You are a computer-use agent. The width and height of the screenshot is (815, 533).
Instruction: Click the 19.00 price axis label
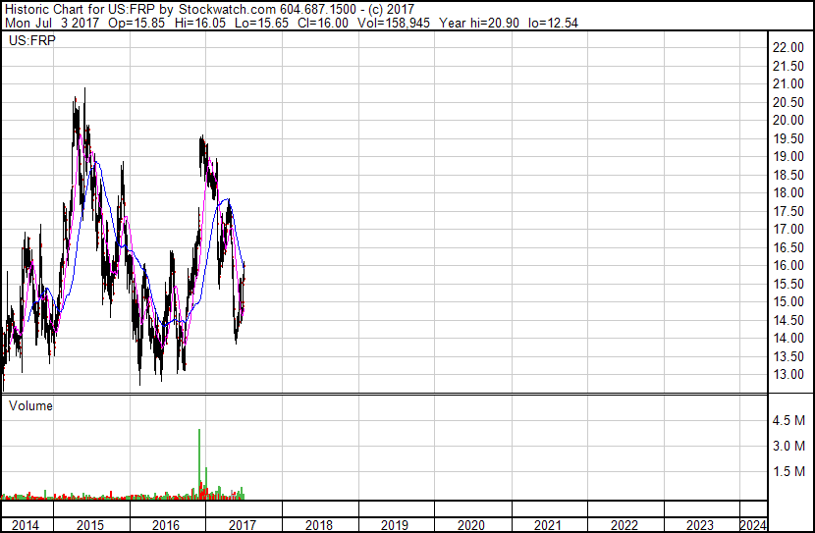point(788,156)
